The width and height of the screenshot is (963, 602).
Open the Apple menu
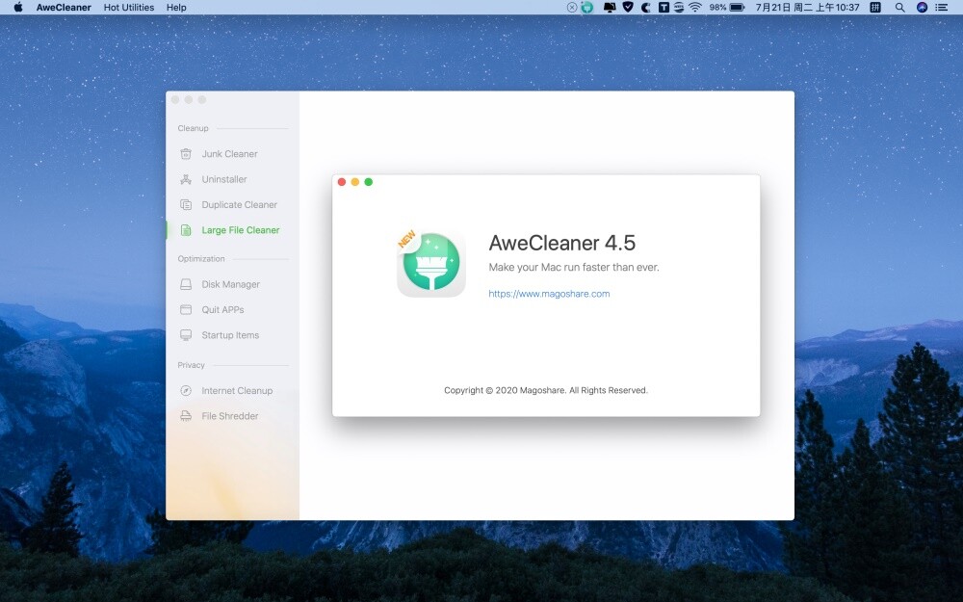[x=17, y=8]
